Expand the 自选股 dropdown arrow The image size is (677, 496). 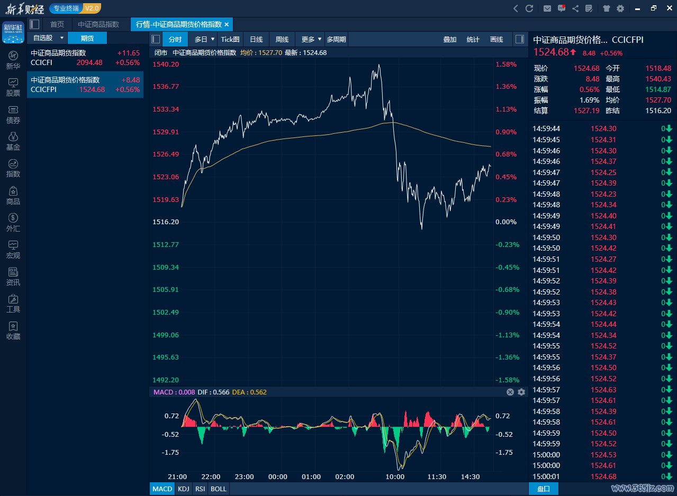pyautogui.click(x=62, y=38)
